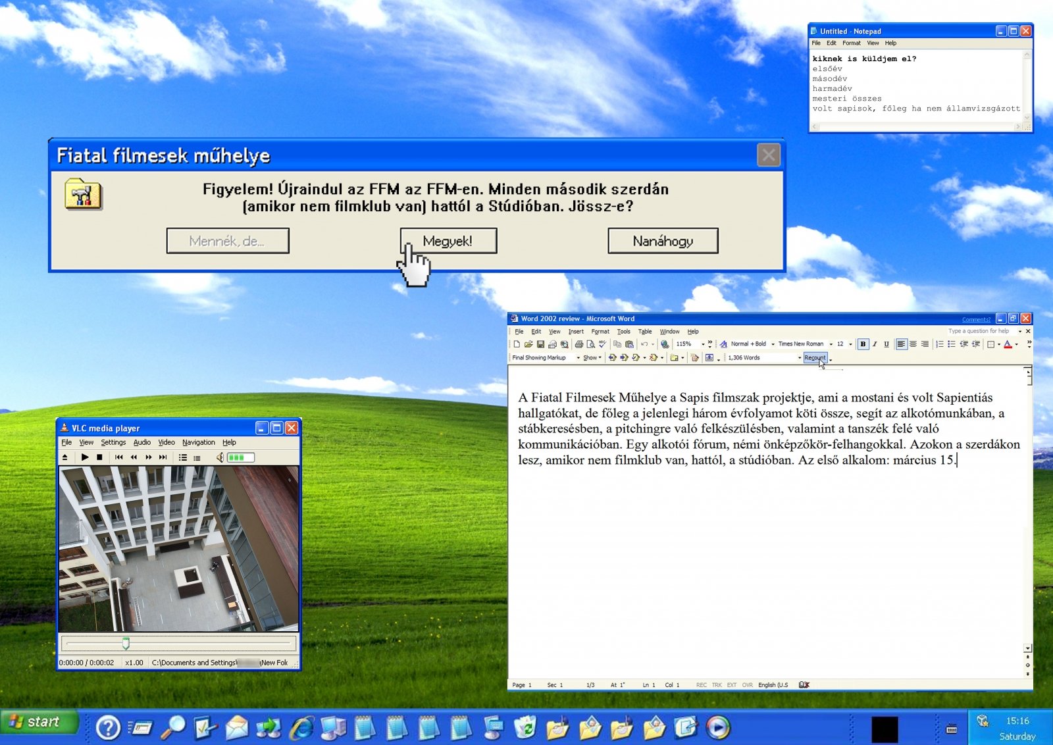Click Word's Open file icon
Screen dimensions: 1053x745
click(528, 344)
